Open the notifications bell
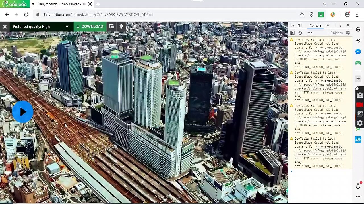The image size is (364, 204). pyautogui.click(x=358, y=186)
